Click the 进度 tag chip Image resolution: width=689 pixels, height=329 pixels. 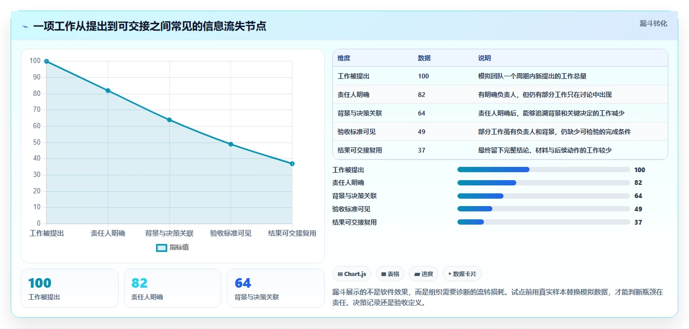[x=423, y=274]
